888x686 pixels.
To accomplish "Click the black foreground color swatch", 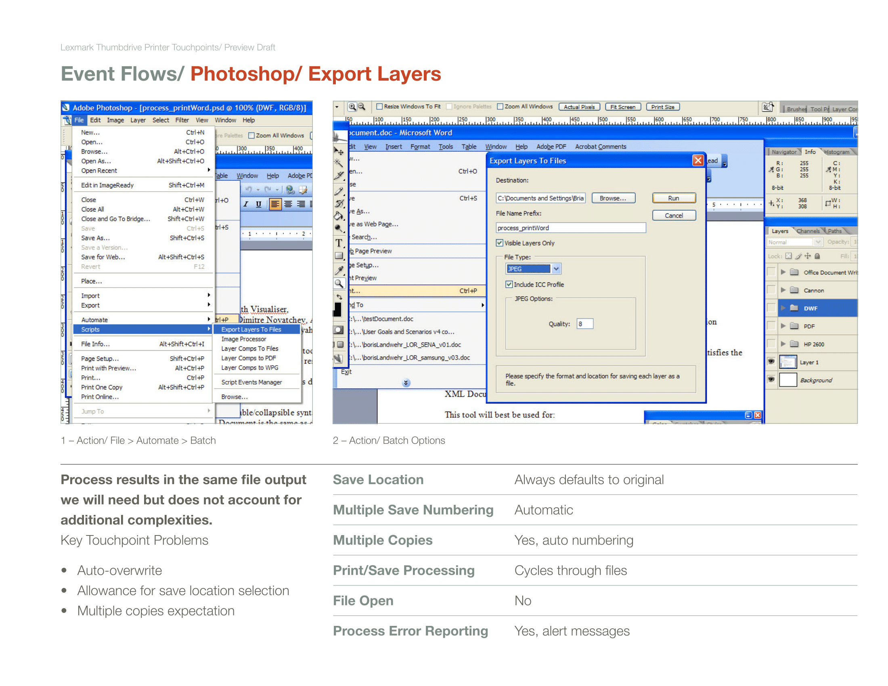I will click(337, 309).
